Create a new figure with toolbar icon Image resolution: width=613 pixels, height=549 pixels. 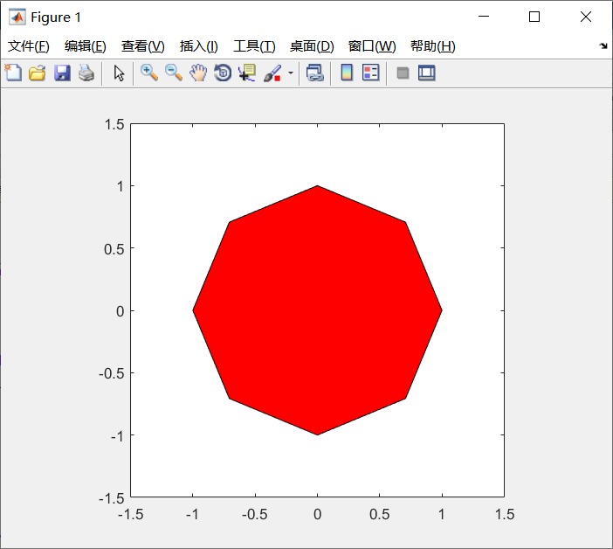coord(13,73)
